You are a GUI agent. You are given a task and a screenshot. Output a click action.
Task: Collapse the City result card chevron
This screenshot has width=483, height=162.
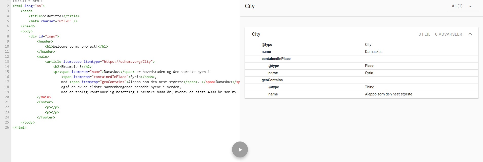(470, 34)
